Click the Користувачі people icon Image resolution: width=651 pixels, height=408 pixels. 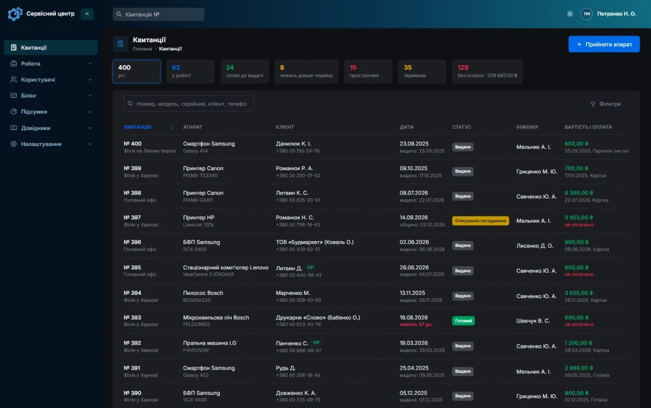(x=14, y=80)
